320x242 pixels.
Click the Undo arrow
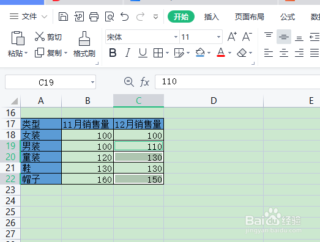click(125, 16)
